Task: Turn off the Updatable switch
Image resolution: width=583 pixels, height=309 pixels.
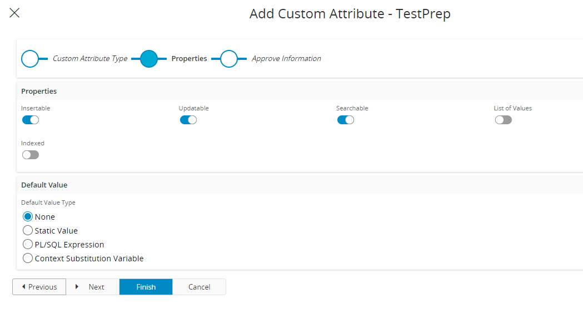Action: pos(188,120)
